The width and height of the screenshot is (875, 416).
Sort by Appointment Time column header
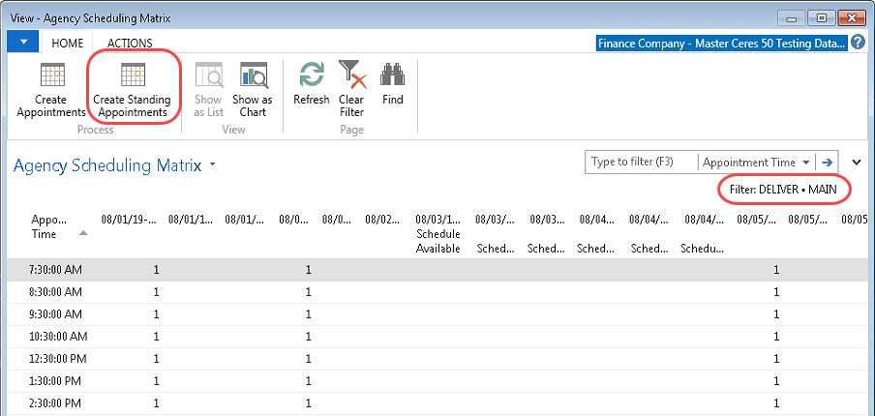click(48, 226)
